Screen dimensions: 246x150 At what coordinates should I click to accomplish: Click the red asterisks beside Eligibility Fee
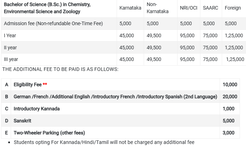click(x=45, y=84)
